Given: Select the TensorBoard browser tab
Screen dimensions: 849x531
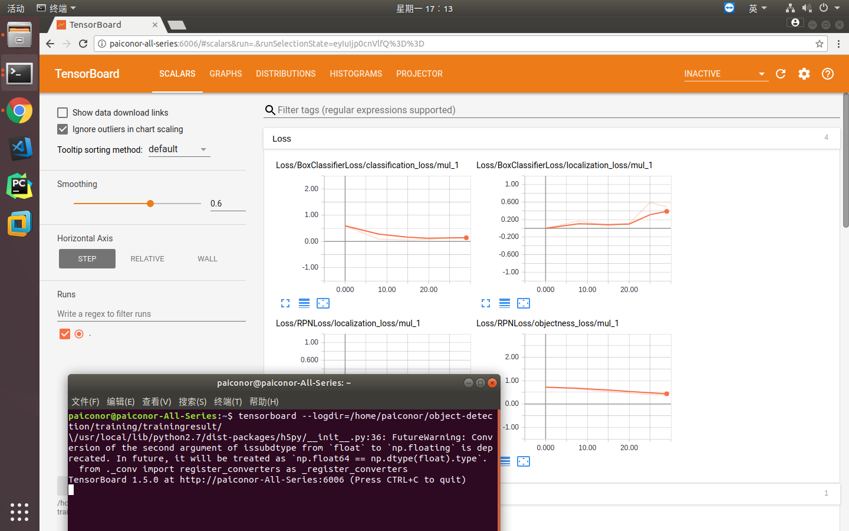Looking at the screenshot, I should (106, 25).
